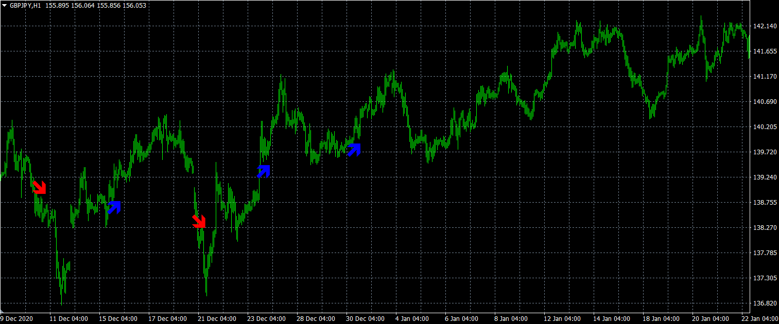This screenshot has height=324, width=779.
Task: Click the 139.240 price axis label
Action: coord(765,177)
